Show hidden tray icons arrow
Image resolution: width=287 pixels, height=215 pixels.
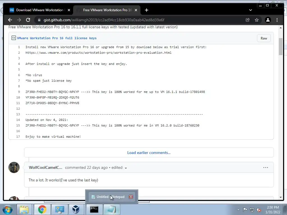pos(238,210)
